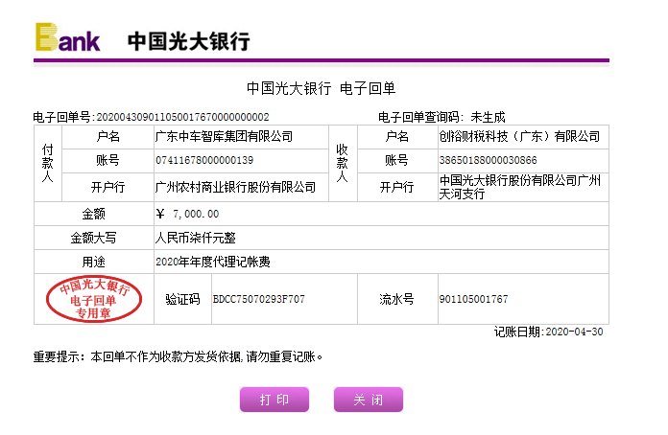Select payer account 07411678000000139
Screen dimensions: 668x435
point(204,160)
